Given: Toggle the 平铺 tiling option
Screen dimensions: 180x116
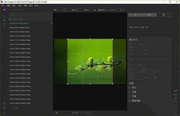Looking at the screenshot, I should 130,97.
